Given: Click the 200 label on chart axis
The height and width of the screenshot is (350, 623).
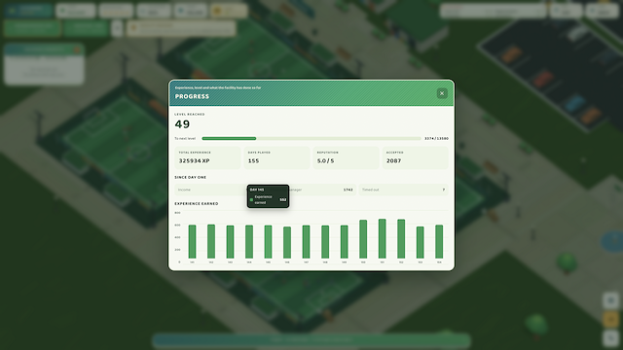Looking at the screenshot, I should point(177,250).
